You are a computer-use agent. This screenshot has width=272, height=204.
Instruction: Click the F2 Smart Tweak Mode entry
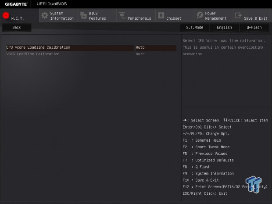(x=206, y=147)
